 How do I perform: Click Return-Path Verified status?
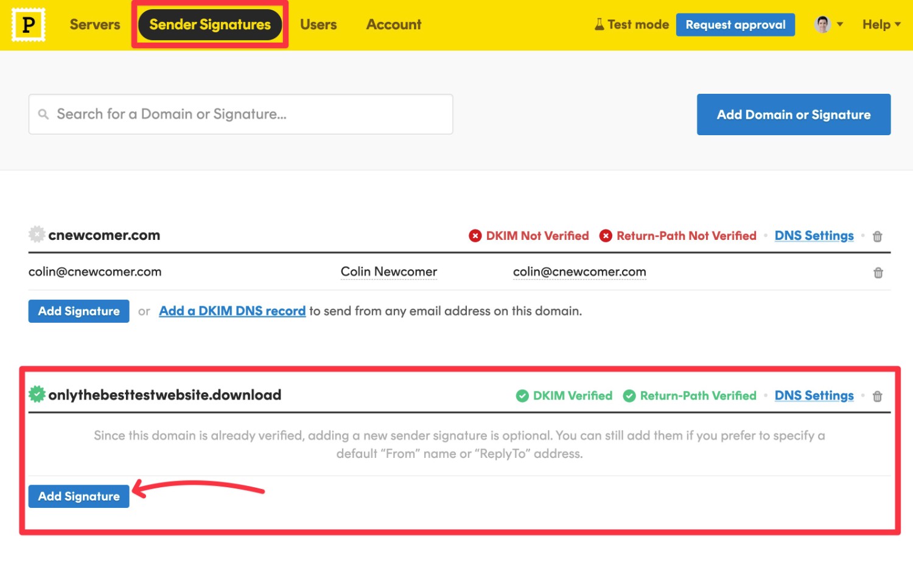[690, 396]
